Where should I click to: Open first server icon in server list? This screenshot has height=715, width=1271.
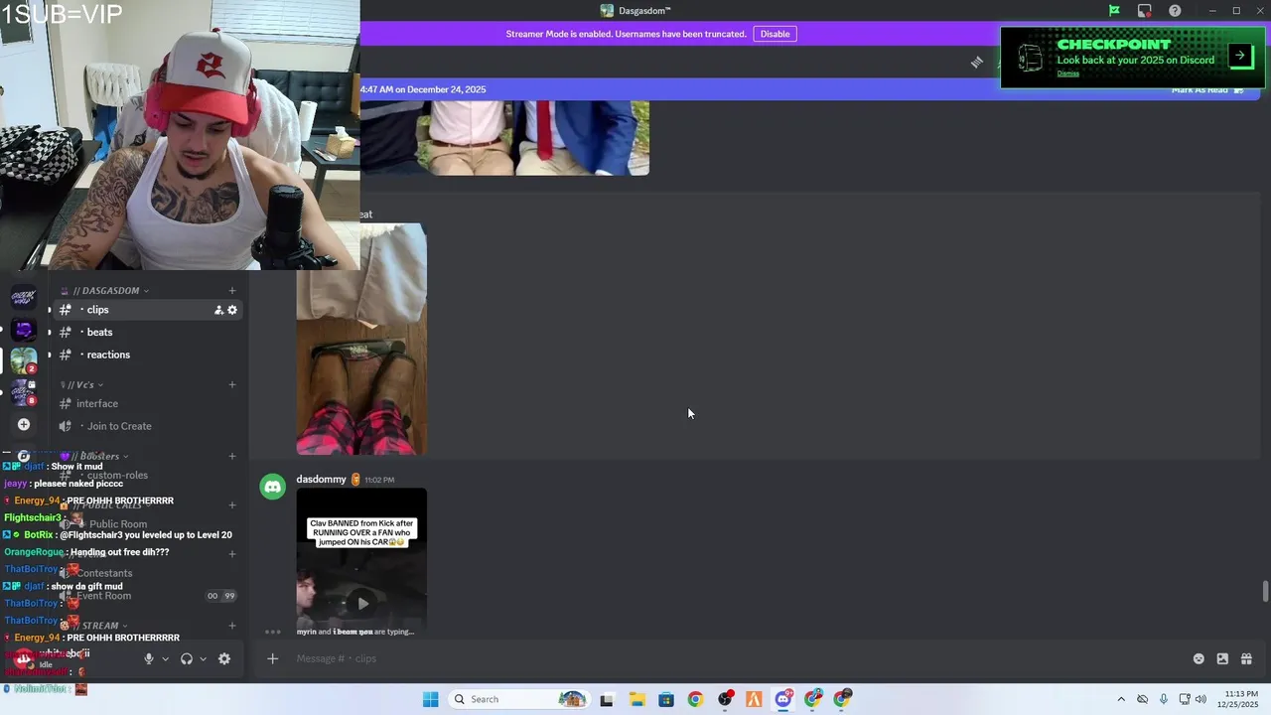click(x=24, y=297)
